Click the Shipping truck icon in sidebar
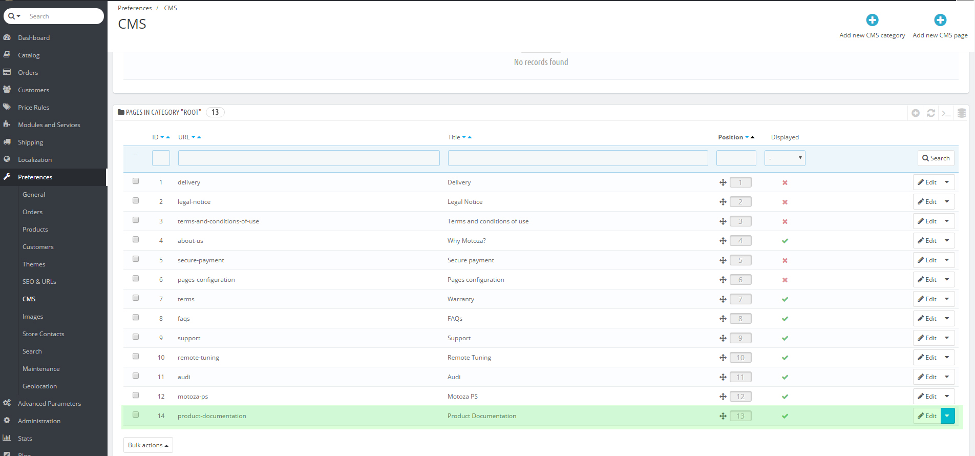 click(x=7, y=142)
